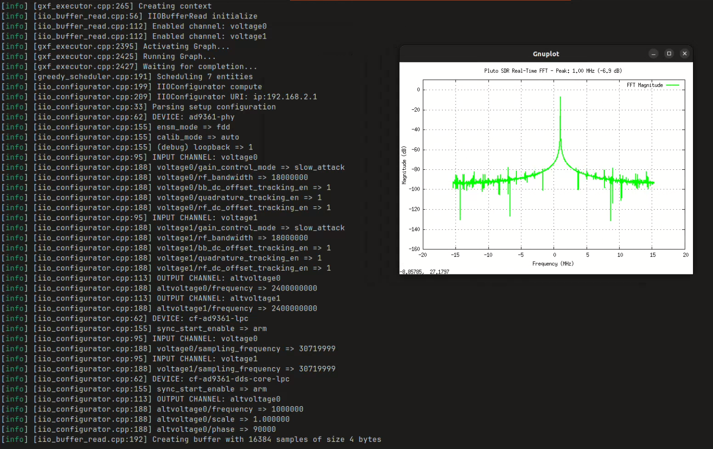
Task: Click line 'altvoltage1/frequency => 2400000000'
Action: click(x=159, y=308)
